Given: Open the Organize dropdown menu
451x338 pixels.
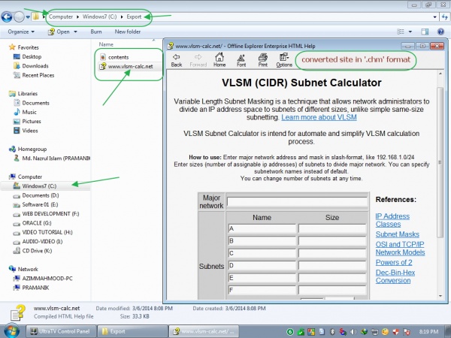Looking at the screenshot, I should [x=21, y=32].
